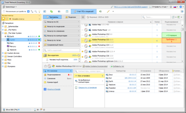Click the Добавить тег link
This screenshot has width=186, height=113.
(118, 66)
